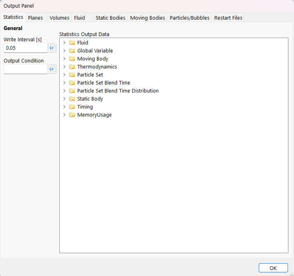Click the Write Interval input field
Image resolution: width=294 pixels, height=276 pixels.
(x=25, y=48)
